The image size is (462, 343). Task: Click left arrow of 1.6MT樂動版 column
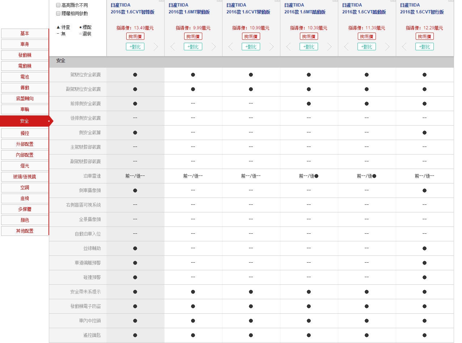coord(173,47)
